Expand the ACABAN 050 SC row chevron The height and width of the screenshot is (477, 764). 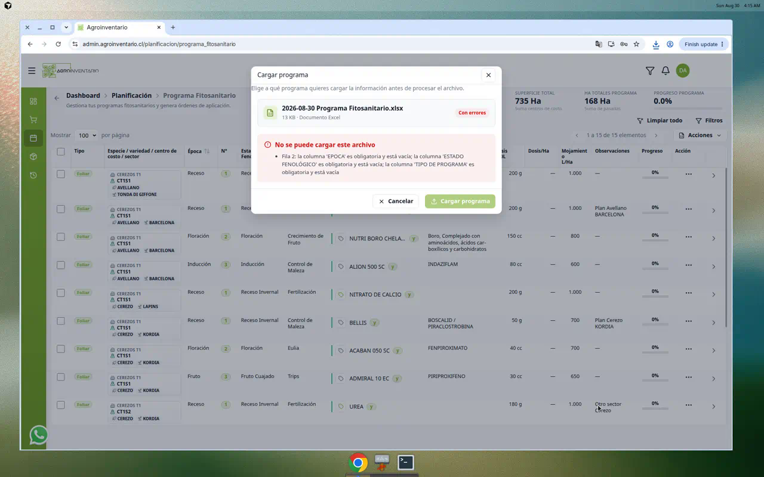click(x=713, y=351)
